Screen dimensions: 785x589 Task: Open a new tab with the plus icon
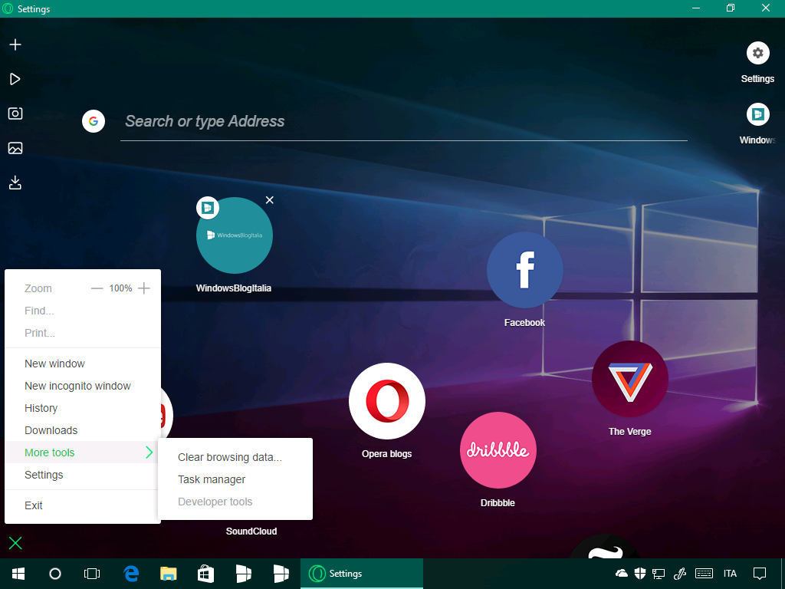pos(15,44)
